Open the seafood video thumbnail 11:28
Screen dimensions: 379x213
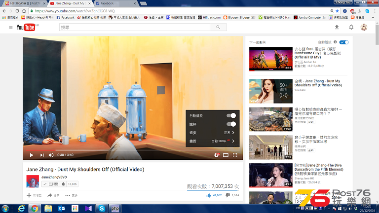point(271,119)
